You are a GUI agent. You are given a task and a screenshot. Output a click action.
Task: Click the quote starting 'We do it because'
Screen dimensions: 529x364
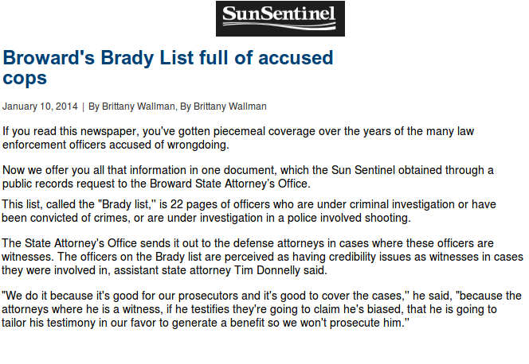[261, 309]
